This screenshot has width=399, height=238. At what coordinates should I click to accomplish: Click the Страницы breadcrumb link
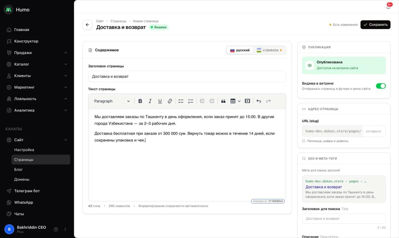[118, 21]
